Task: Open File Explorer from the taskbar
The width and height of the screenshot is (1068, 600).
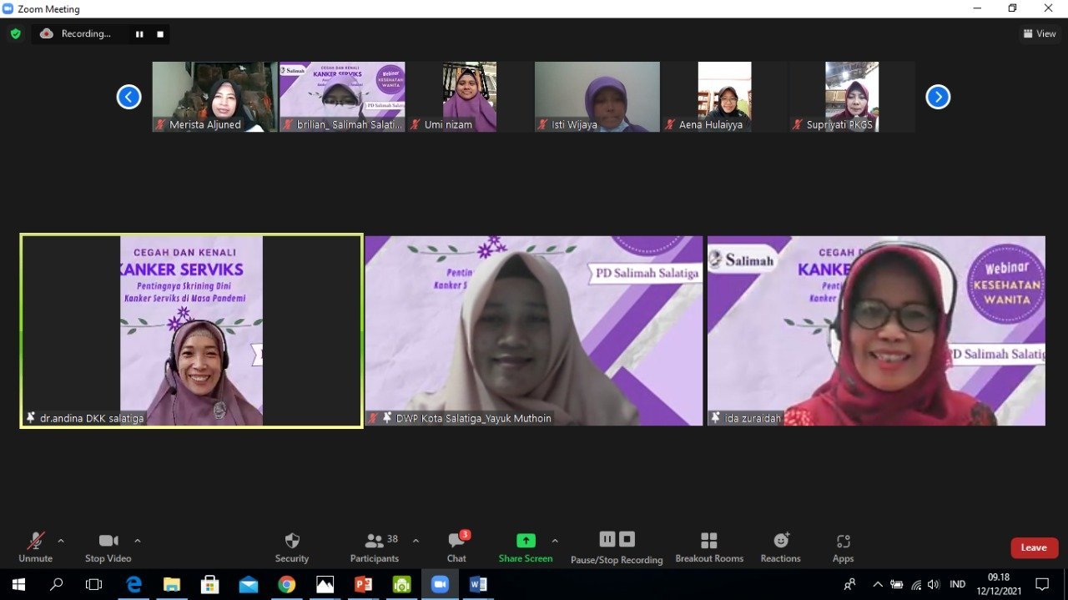Action: click(172, 584)
